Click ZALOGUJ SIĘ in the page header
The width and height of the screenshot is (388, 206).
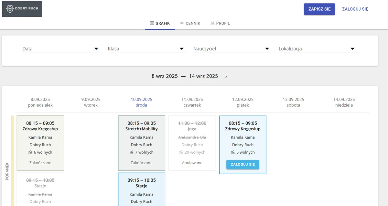tap(355, 9)
